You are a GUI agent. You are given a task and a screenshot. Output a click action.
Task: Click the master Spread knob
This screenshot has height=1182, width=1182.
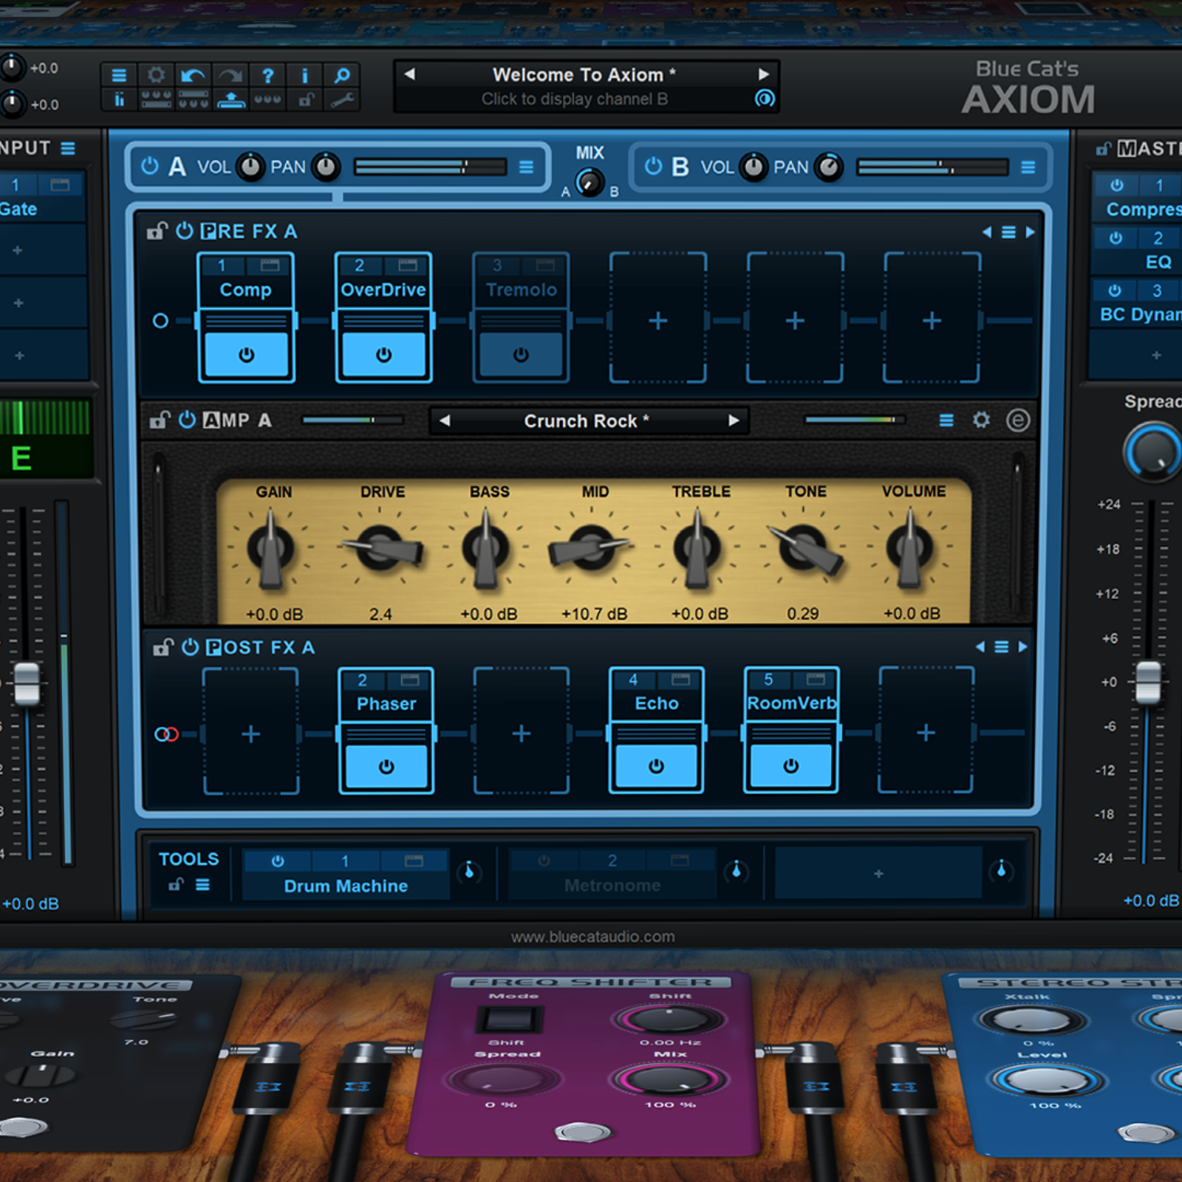1153,451
